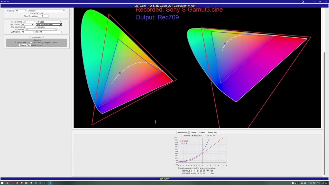Open the γ Correction γ2.4 dropdown
The image size is (329, 185).
tap(41, 29)
